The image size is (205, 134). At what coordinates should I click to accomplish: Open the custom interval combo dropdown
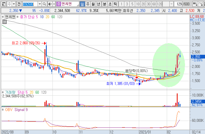pyautogui.click(x=171, y=4)
